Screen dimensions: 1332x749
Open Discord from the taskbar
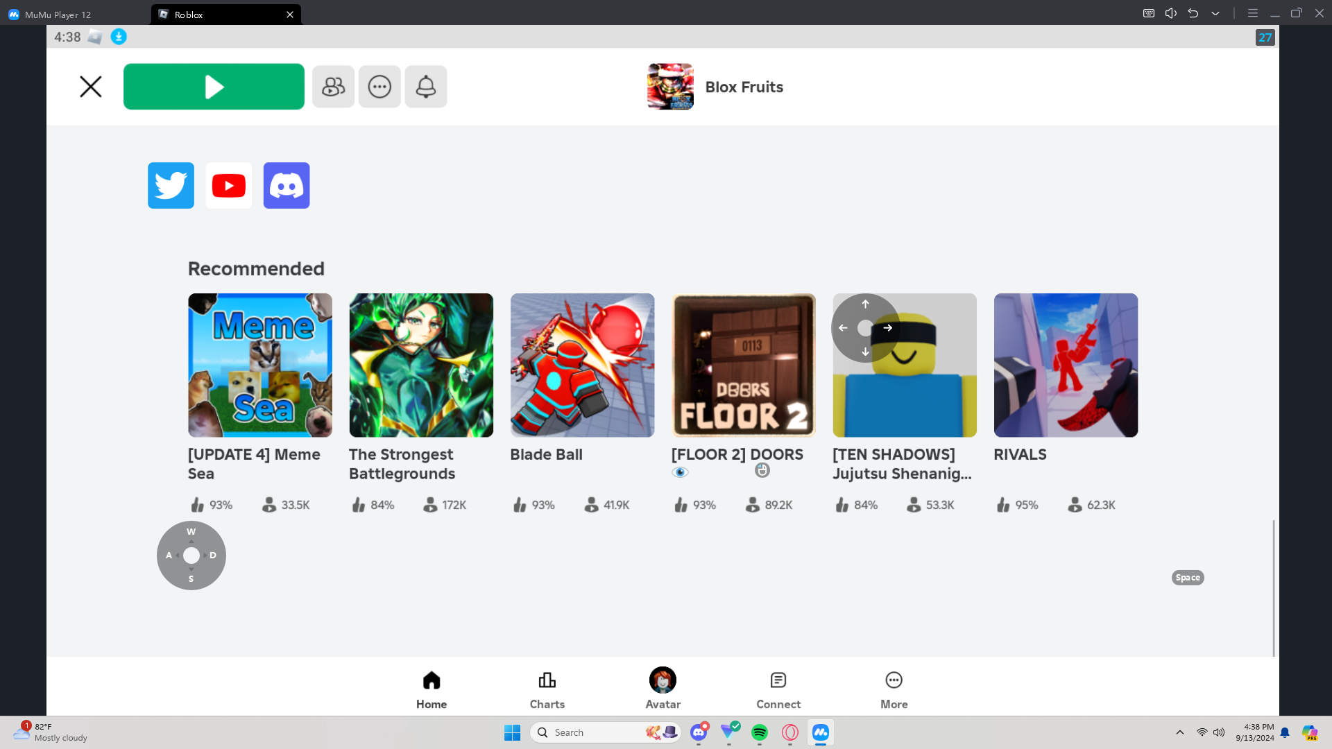coord(699,732)
